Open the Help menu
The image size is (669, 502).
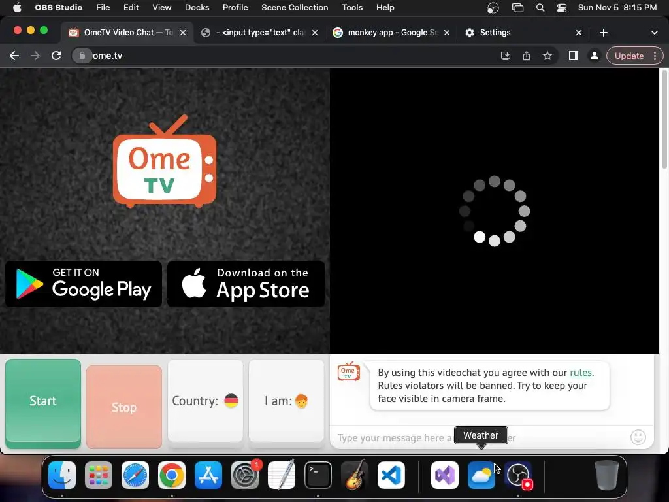(385, 8)
